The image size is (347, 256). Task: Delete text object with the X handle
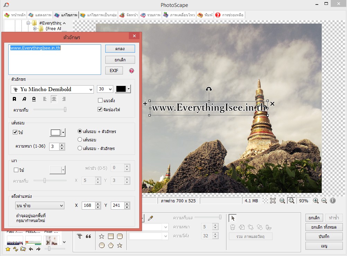(273, 104)
